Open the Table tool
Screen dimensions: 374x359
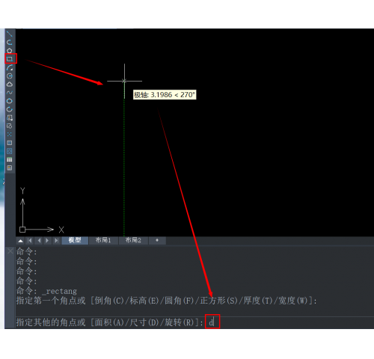[9, 159]
